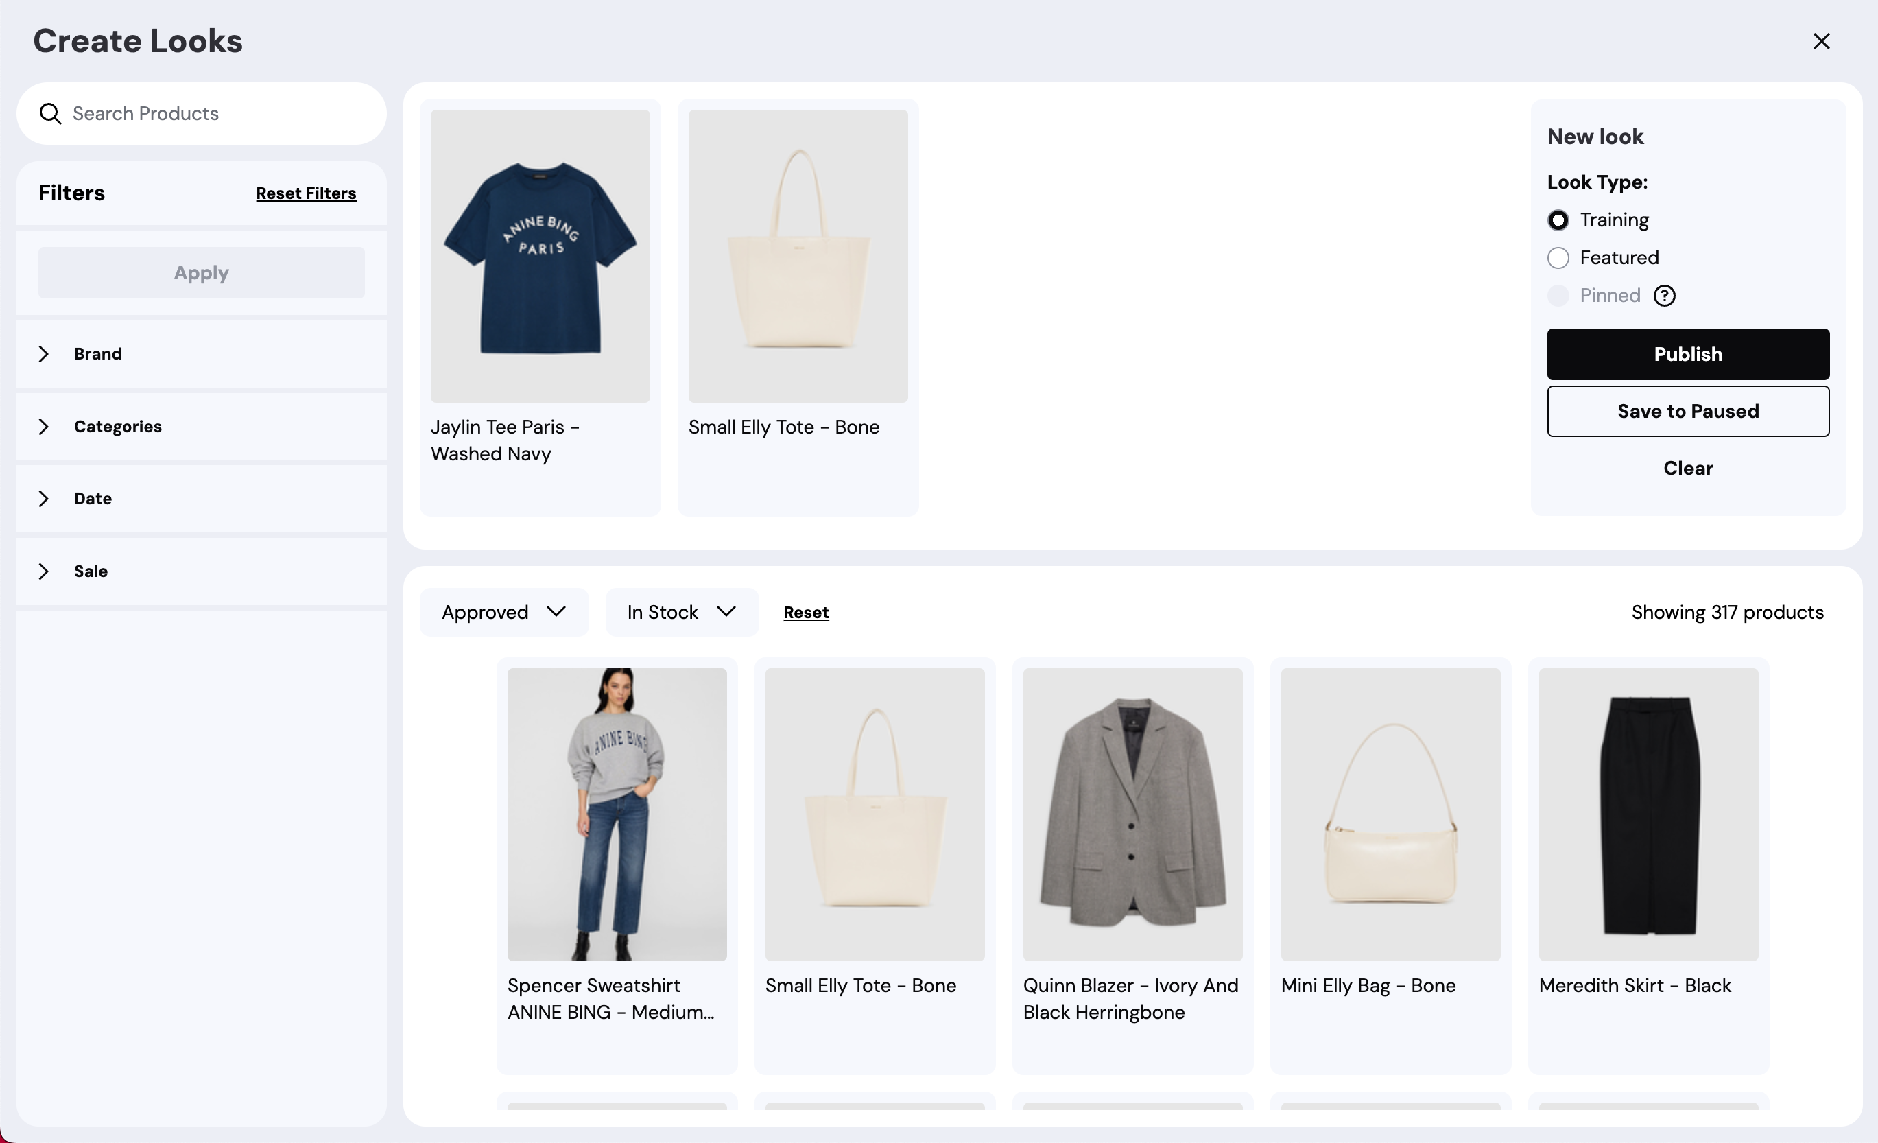Expand the Categories filter chevron
Image resolution: width=1878 pixels, height=1143 pixels.
point(43,426)
